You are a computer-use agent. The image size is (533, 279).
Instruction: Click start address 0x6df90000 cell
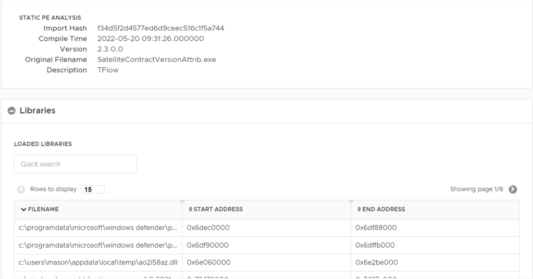pyautogui.click(x=208, y=245)
